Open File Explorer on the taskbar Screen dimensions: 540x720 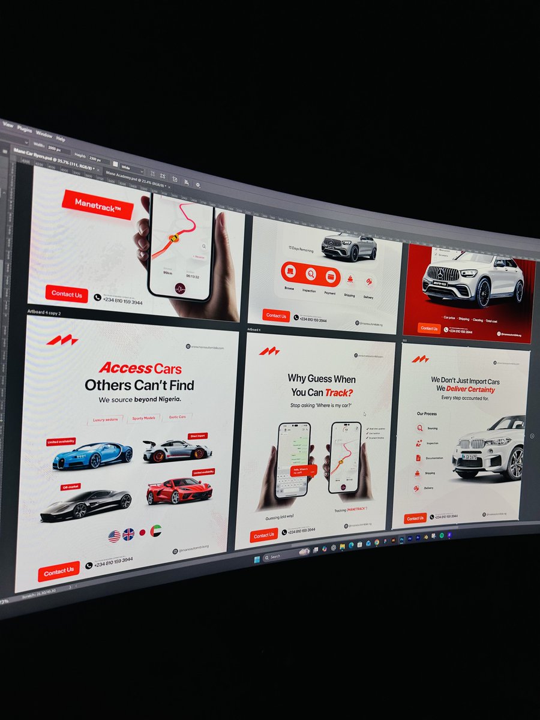tap(342, 547)
